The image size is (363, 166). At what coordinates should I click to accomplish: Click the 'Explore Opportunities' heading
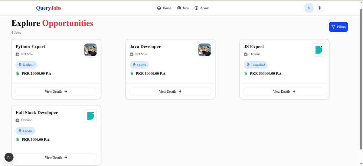[52, 23]
